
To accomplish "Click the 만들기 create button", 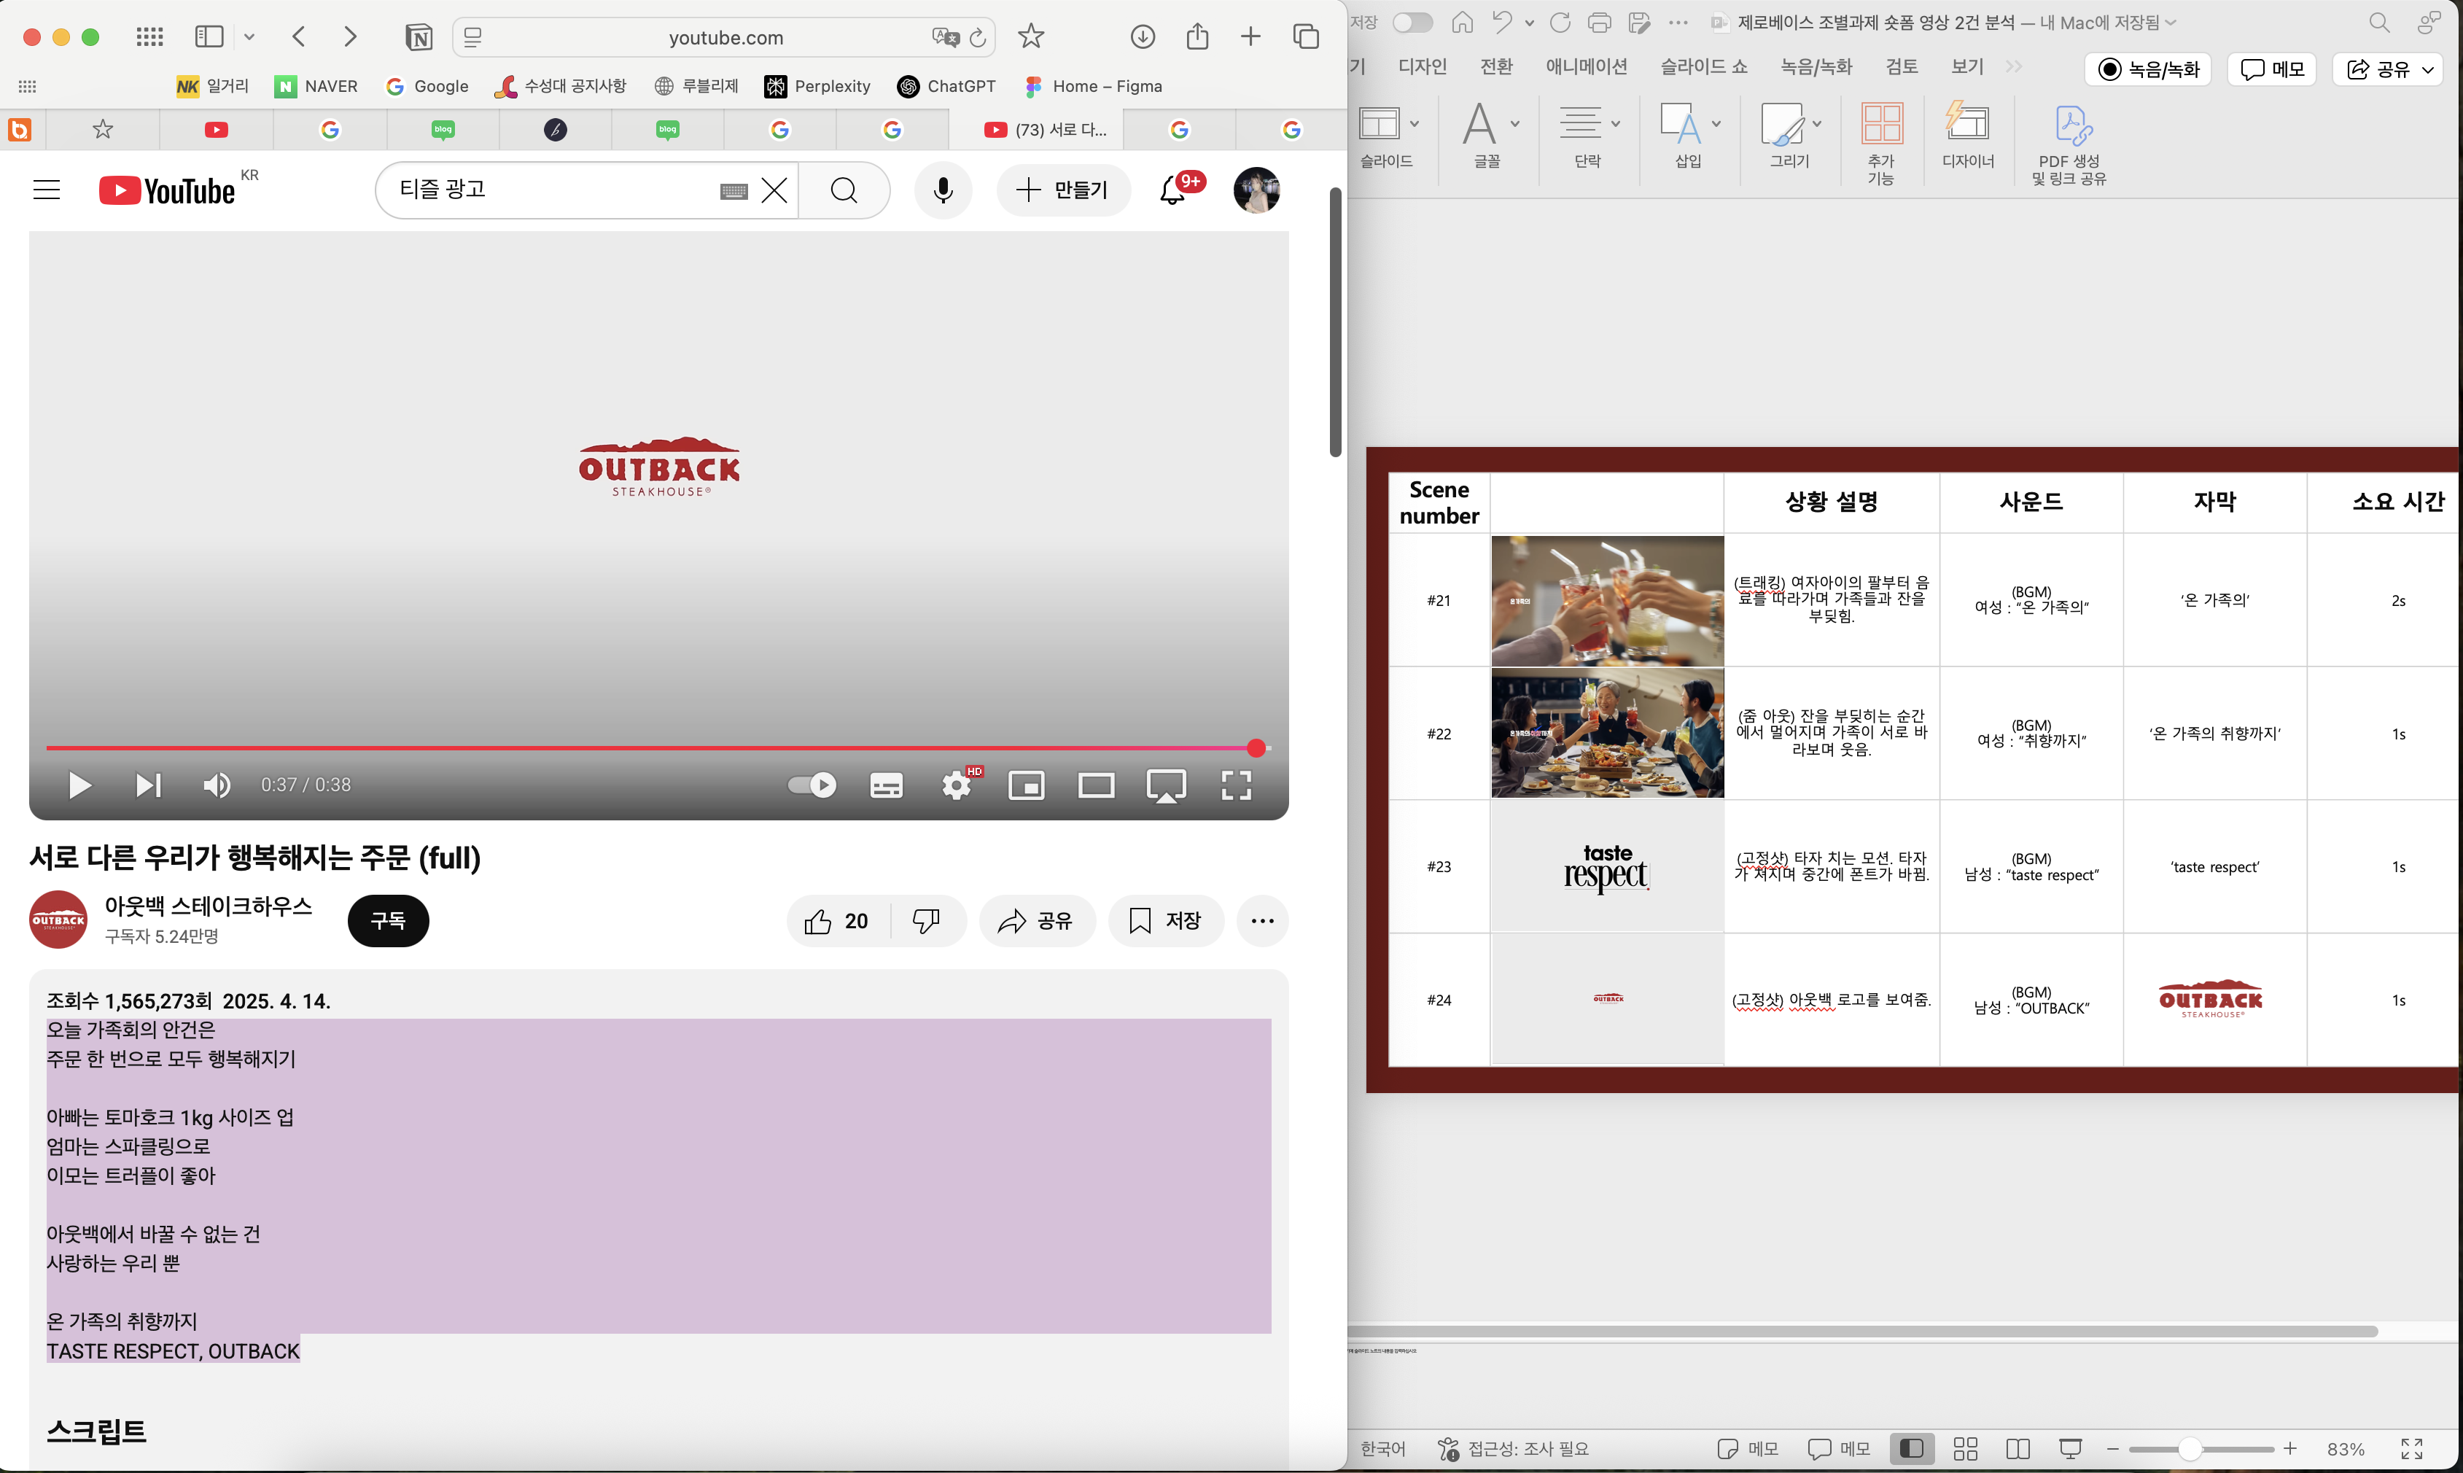I will coord(1063,190).
